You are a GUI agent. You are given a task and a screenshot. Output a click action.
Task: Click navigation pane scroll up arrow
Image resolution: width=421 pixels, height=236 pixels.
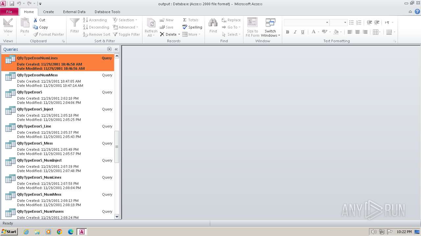click(117, 56)
